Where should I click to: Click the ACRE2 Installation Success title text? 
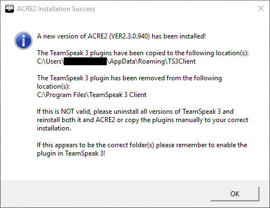(x=56, y=9)
